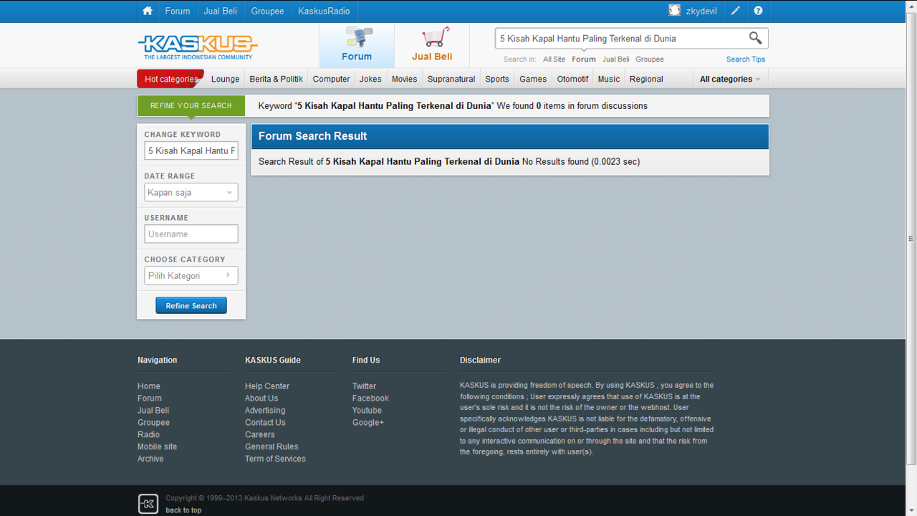Open footer Mobile site link

(157, 446)
